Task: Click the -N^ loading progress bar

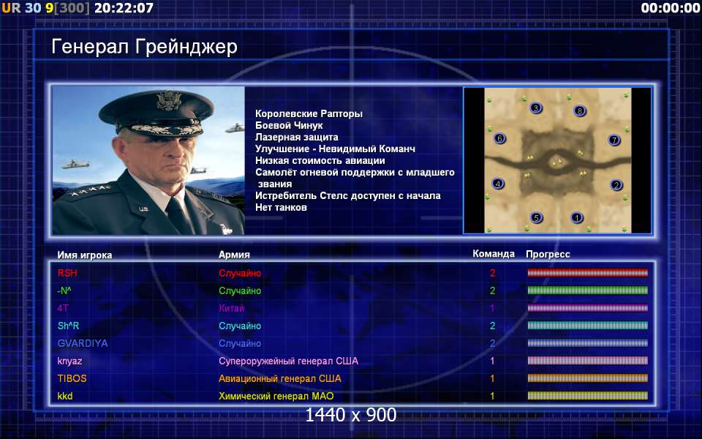Action: tap(587, 290)
